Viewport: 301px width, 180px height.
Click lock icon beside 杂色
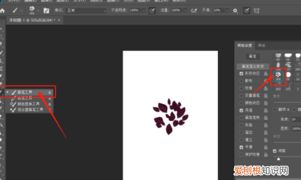(266, 125)
